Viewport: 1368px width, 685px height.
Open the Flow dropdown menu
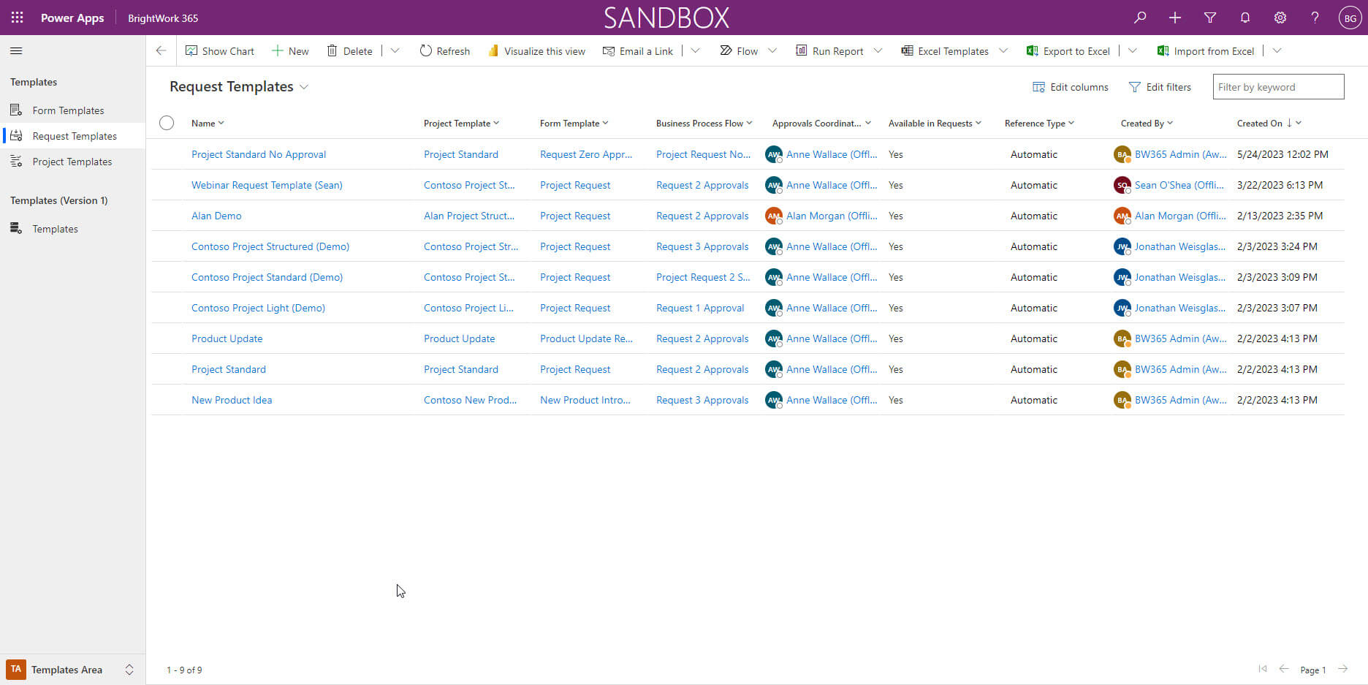coord(772,50)
